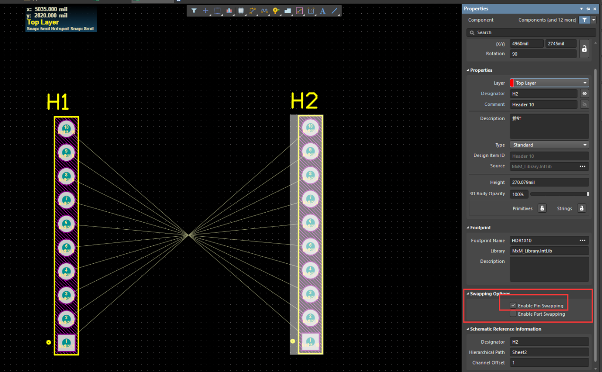Toggle the Strings lock button
The image size is (602, 372).
[x=582, y=208]
